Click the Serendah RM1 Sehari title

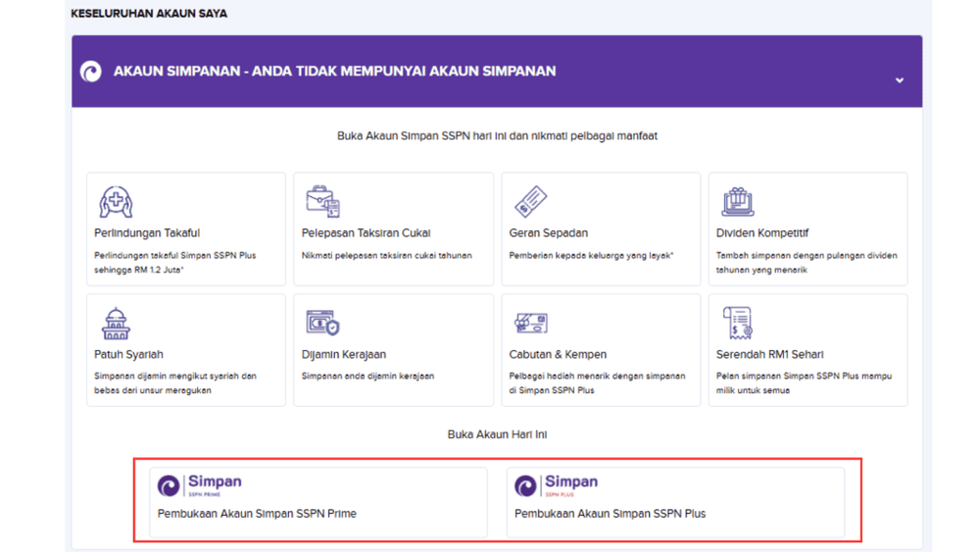769,355
